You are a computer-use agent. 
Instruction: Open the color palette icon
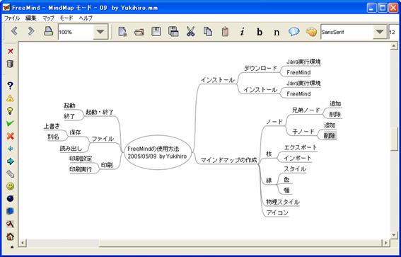tap(311, 32)
